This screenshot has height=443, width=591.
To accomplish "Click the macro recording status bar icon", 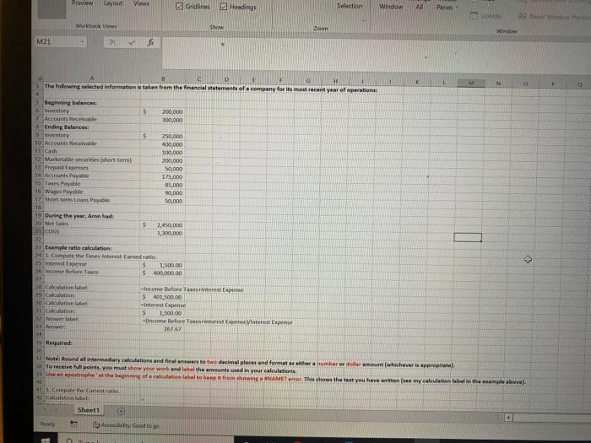I will point(74,424).
